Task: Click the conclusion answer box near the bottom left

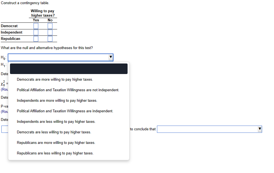Action: pos(4,129)
